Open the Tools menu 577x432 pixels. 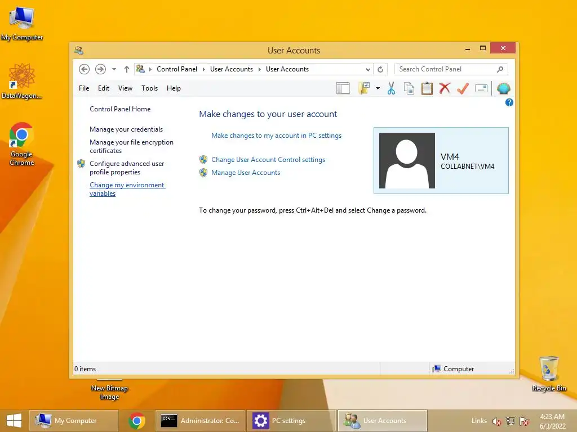point(149,88)
